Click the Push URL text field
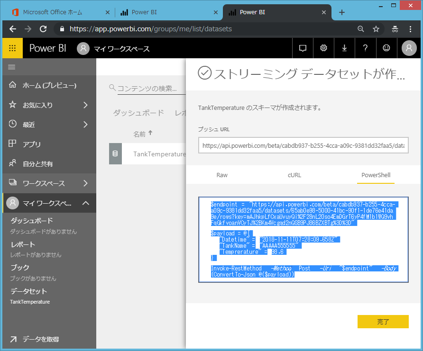Screen dimensions: 423x351 pos(303,145)
